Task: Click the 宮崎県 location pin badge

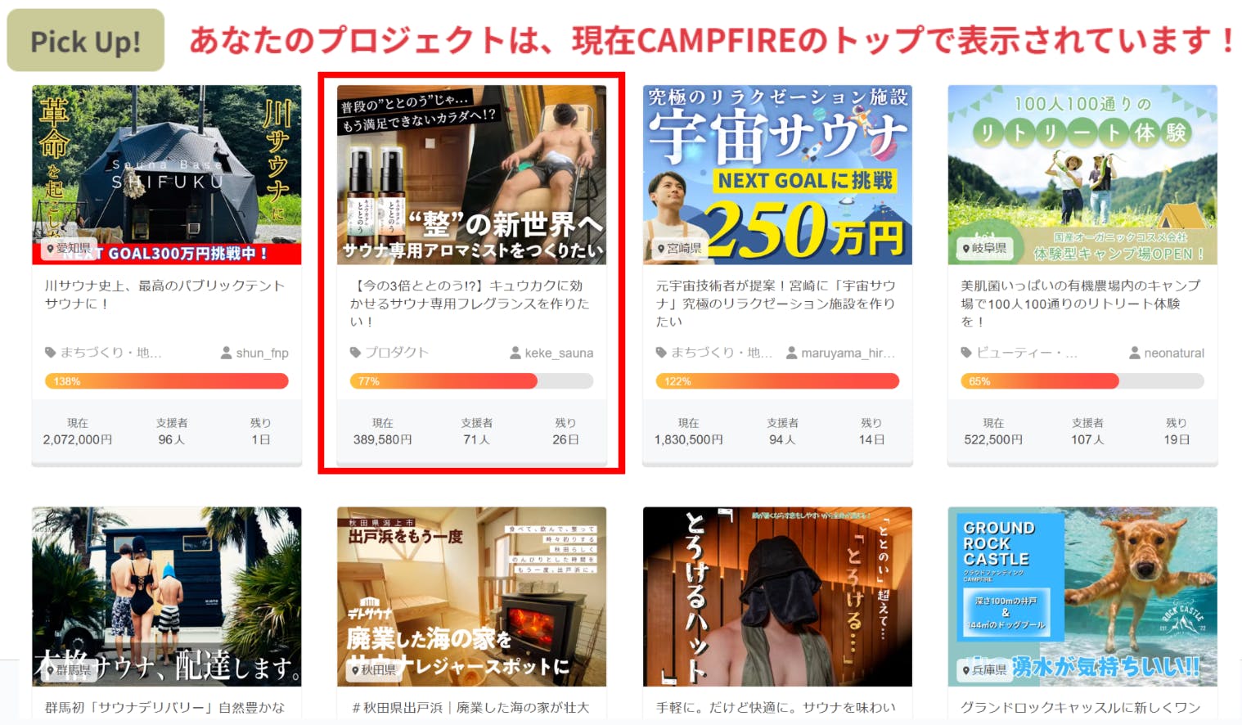Action: [x=678, y=248]
